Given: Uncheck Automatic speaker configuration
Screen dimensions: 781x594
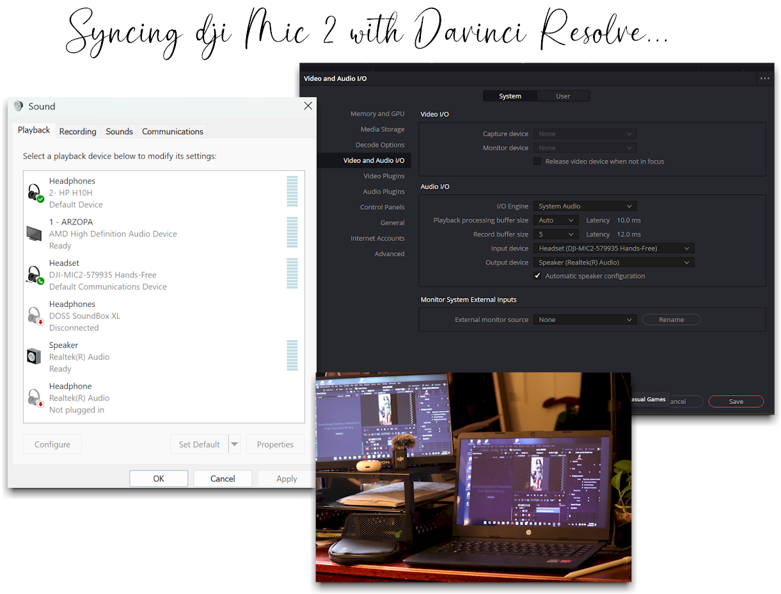Looking at the screenshot, I should pos(537,276).
